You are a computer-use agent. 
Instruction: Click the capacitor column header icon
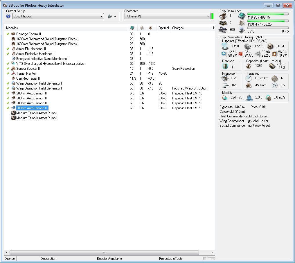[x=150, y=28]
